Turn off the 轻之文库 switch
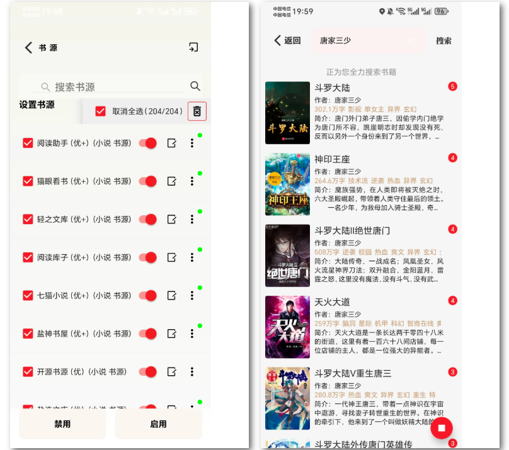Viewport: 509px width, 450px height. (148, 219)
